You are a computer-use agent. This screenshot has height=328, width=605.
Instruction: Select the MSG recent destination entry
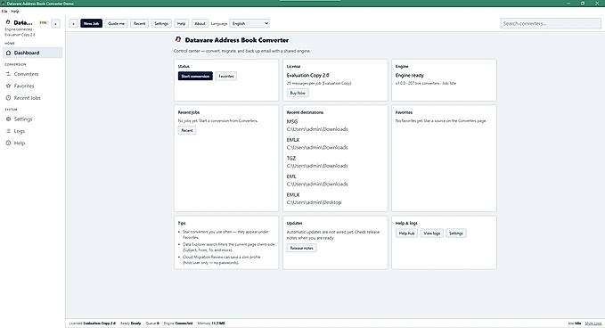tap(317, 126)
